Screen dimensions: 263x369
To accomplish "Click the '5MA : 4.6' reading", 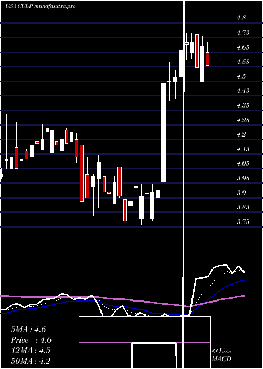I will coord(28,329).
